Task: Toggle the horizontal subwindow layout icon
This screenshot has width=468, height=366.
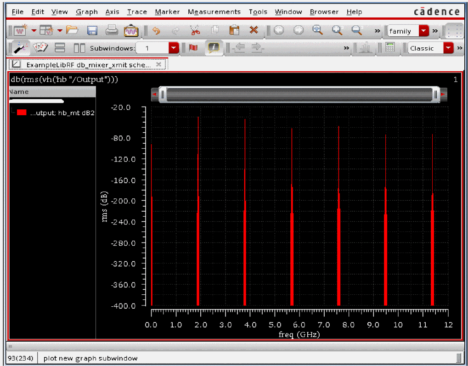Action: (x=60, y=48)
